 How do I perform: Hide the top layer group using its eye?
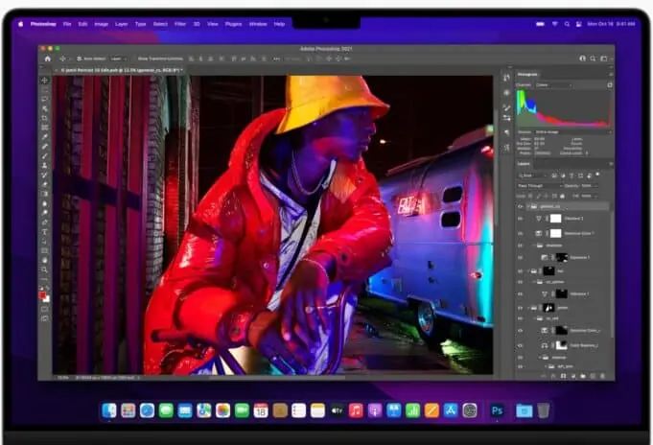tap(520, 206)
